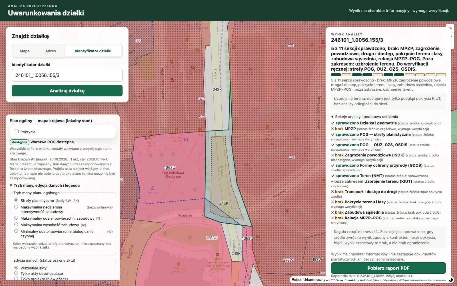This screenshot has width=457, height=286.
Task: Collapse the map attribution info icon
Action: coord(451,279)
